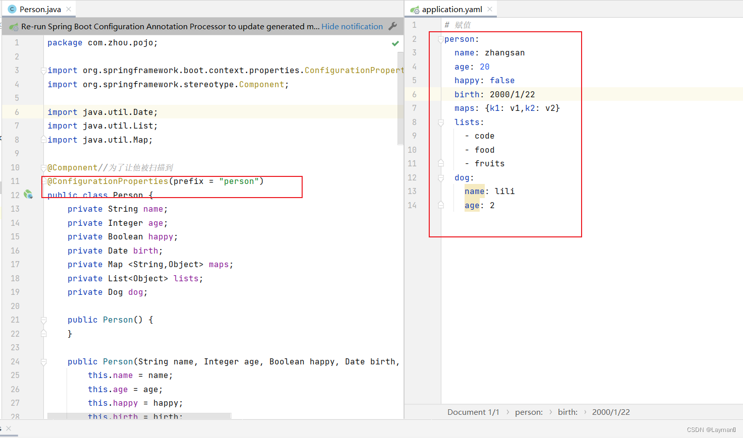Select the person: breadcrumb in the status bar
The image size is (743, 438).
(x=528, y=412)
